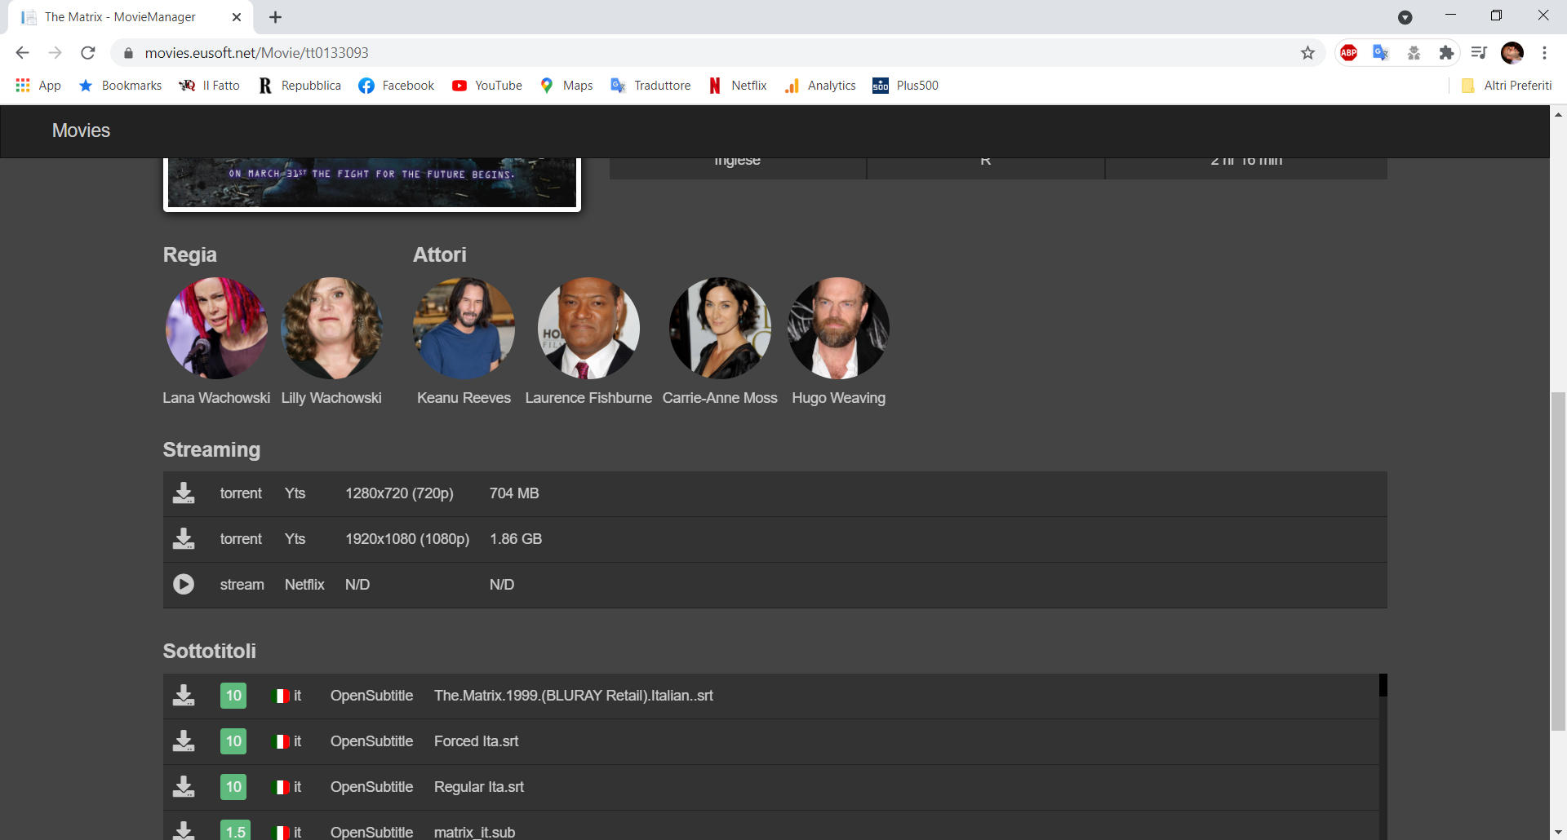The width and height of the screenshot is (1567, 840).
Task: Download the Regular Ita.srt subtitle
Action: pyautogui.click(x=184, y=787)
